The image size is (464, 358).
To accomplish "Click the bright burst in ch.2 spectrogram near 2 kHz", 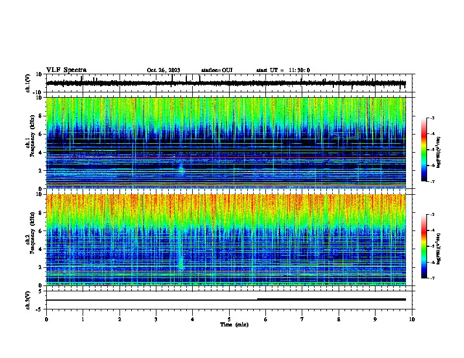I will point(181,266).
